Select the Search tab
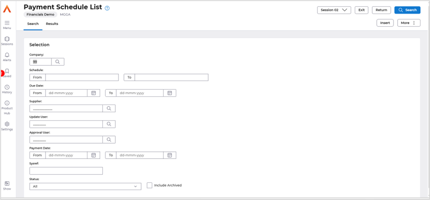430x200 pixels. click(x=33, y=24)
